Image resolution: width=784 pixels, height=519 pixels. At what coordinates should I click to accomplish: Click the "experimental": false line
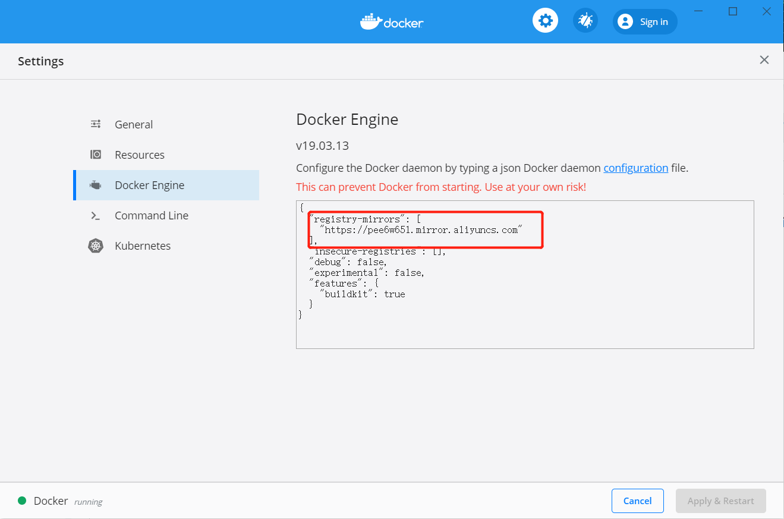point(367,272)
